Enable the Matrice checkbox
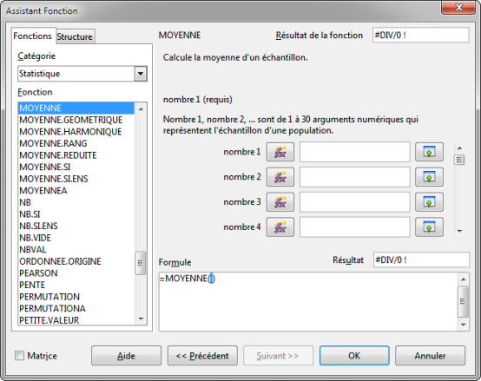The image size is (481, 381). pos(20,356)
